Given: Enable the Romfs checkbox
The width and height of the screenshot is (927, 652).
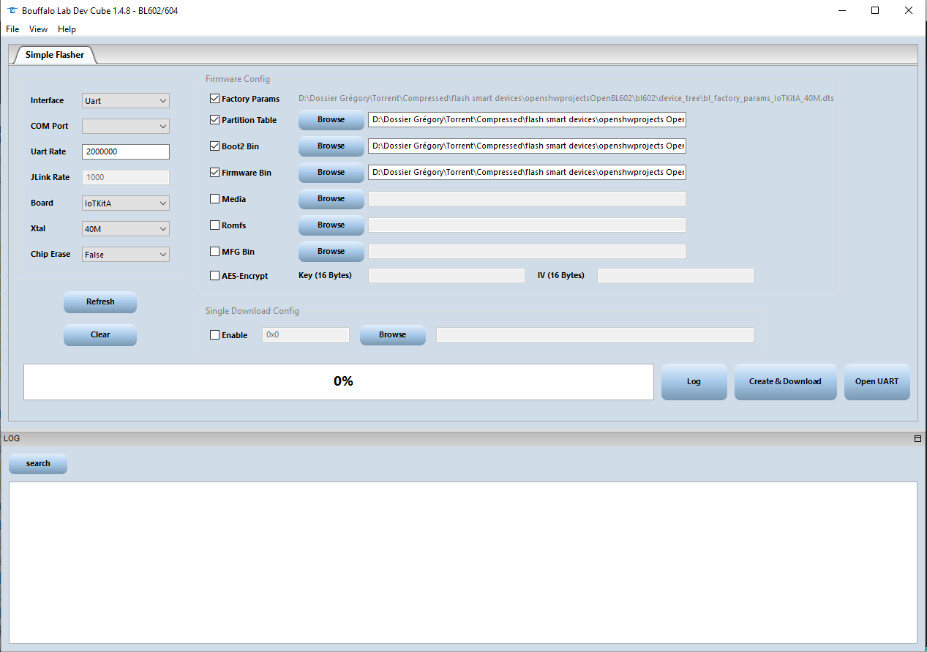Looking at the screenshot, I should (214, 225).
